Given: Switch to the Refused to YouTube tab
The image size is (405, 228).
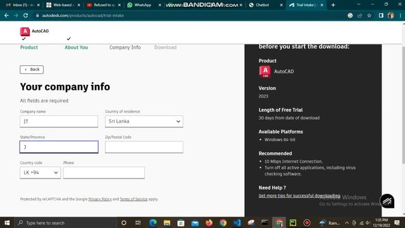Looking at the screenshot, I should coord(104,5).
